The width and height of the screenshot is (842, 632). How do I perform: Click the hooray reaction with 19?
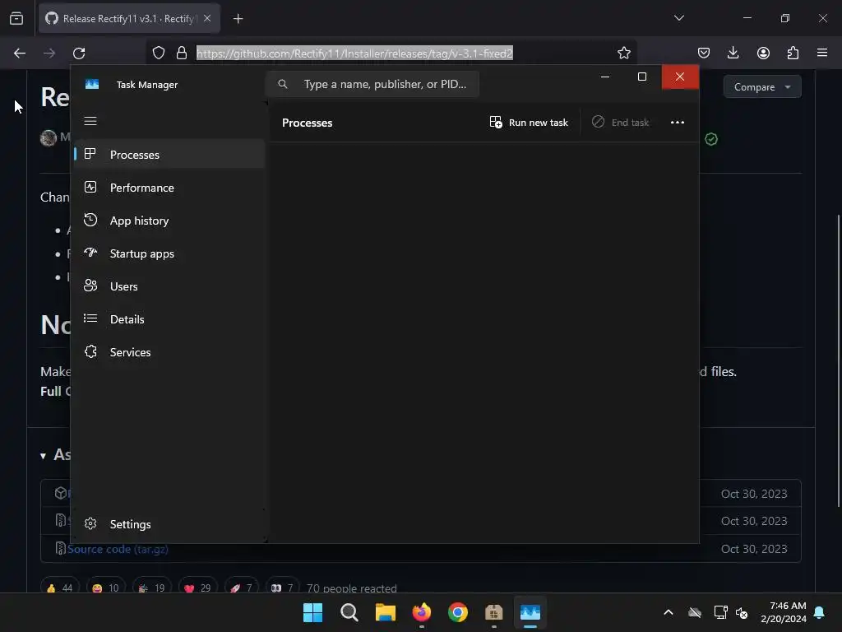[151, 588]
